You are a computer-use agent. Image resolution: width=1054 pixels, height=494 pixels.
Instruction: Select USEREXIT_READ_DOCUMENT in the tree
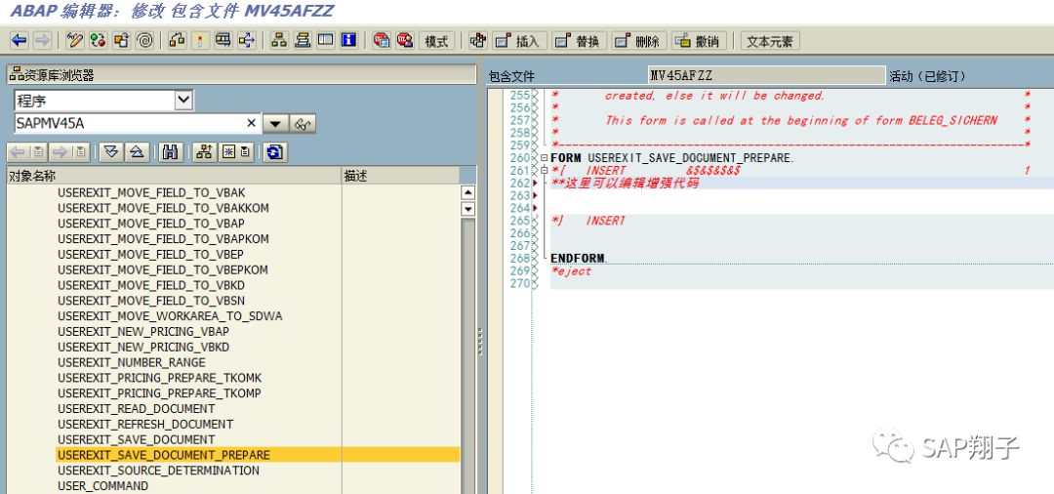[x=137, y=409]
